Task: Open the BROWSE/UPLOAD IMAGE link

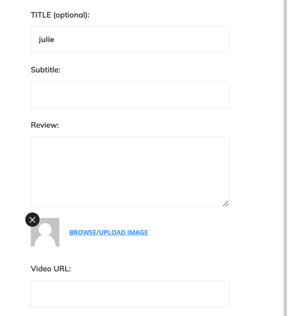Action: (x=108, y=232)
